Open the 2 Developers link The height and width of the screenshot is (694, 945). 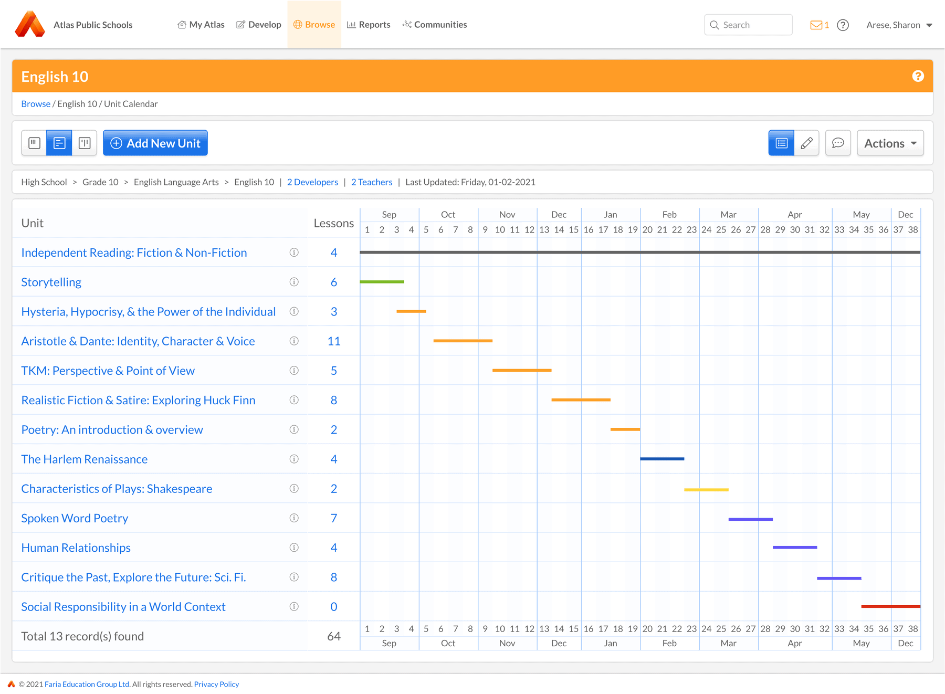[312, 182]
